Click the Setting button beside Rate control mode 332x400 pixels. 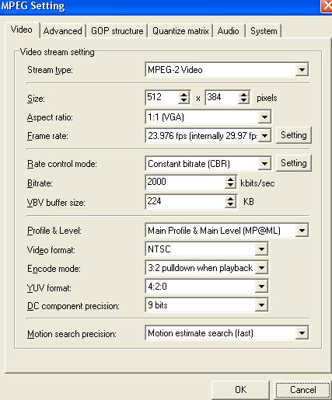[x=294, y=163]
